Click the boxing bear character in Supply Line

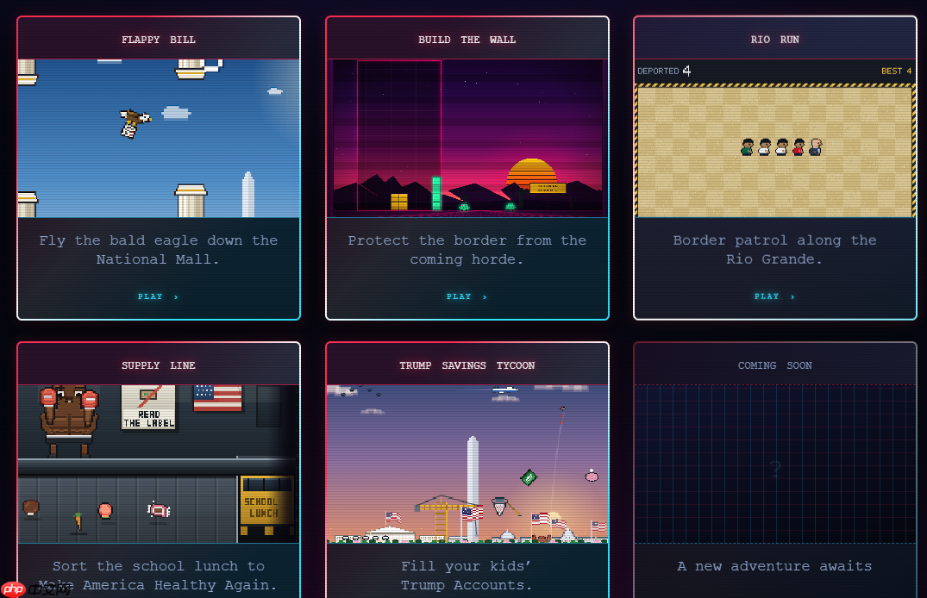69,420
